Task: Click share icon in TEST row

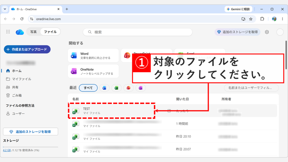Action: (x=169, y=111)
